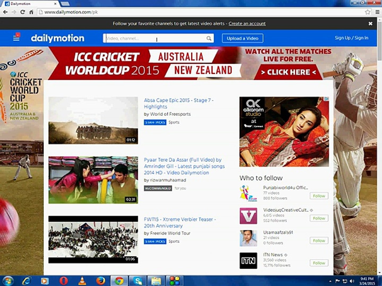
Task: Close the follow channels notification bar
Action: (370, 24)
